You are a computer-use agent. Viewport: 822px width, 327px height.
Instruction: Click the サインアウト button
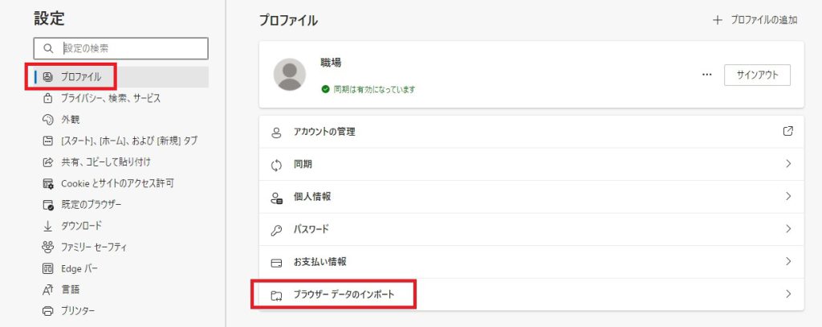(757, 75)
